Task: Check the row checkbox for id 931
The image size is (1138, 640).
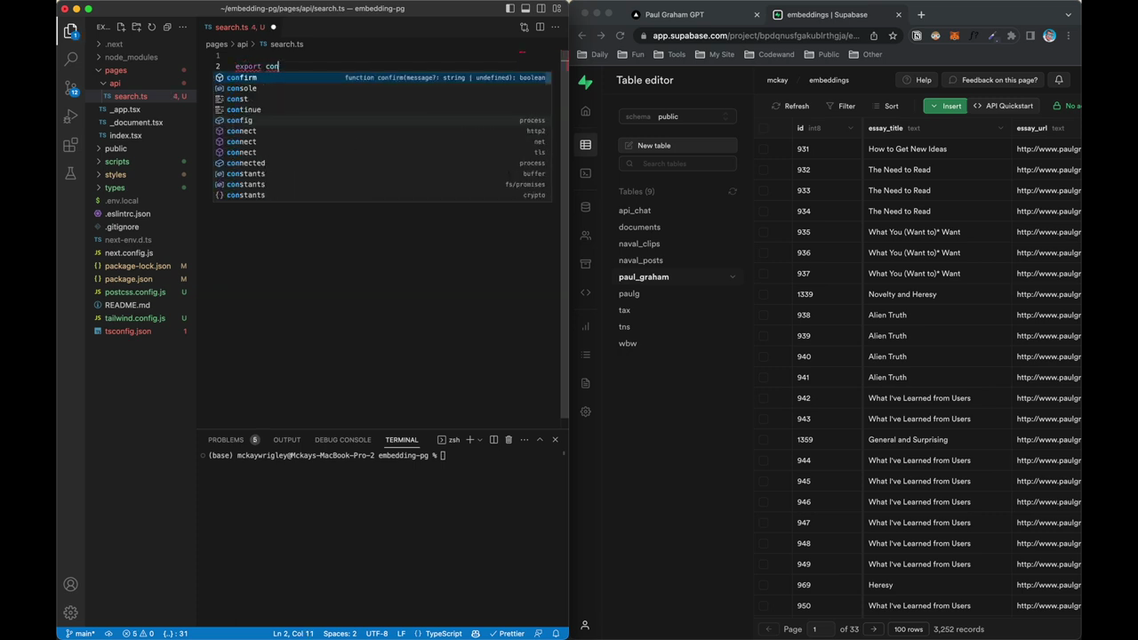Action: [x=764, y=149]
